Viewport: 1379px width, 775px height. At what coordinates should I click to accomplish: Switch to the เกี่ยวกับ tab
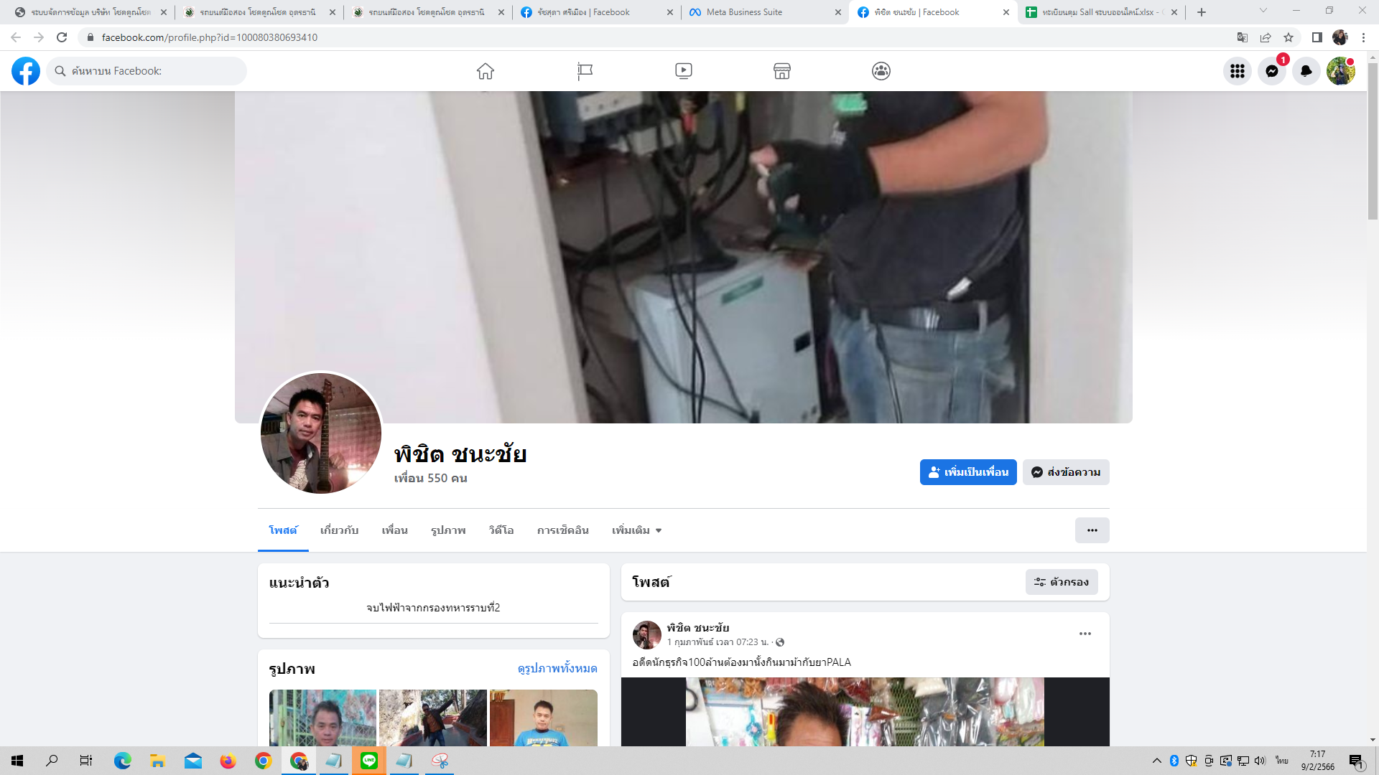339,530
